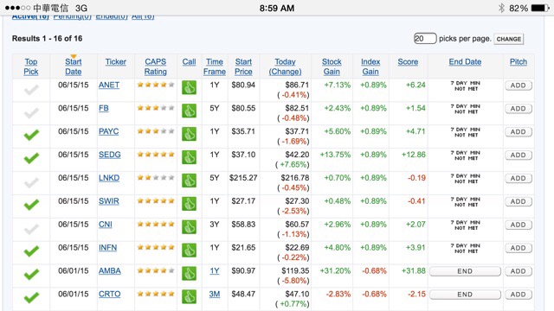Viewport: 554px width, 311px height.
Task: Open the SWIR ticker link
Action: pyautogui.click(x=109, y=201)
